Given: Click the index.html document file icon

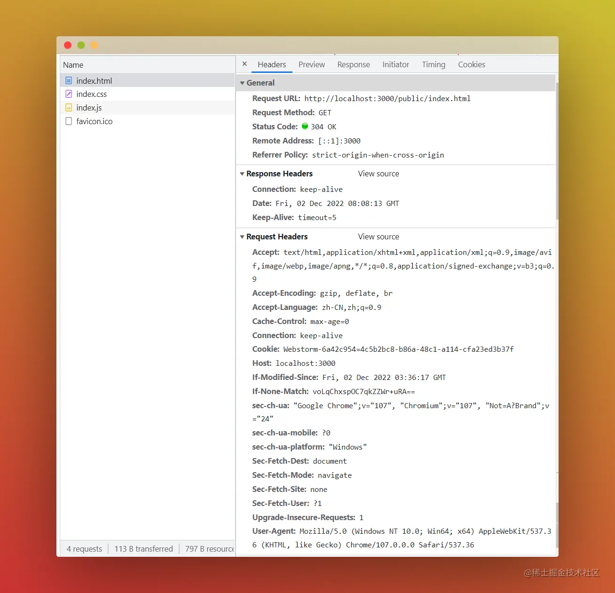Looking at the screenshot, I should 69,81.
